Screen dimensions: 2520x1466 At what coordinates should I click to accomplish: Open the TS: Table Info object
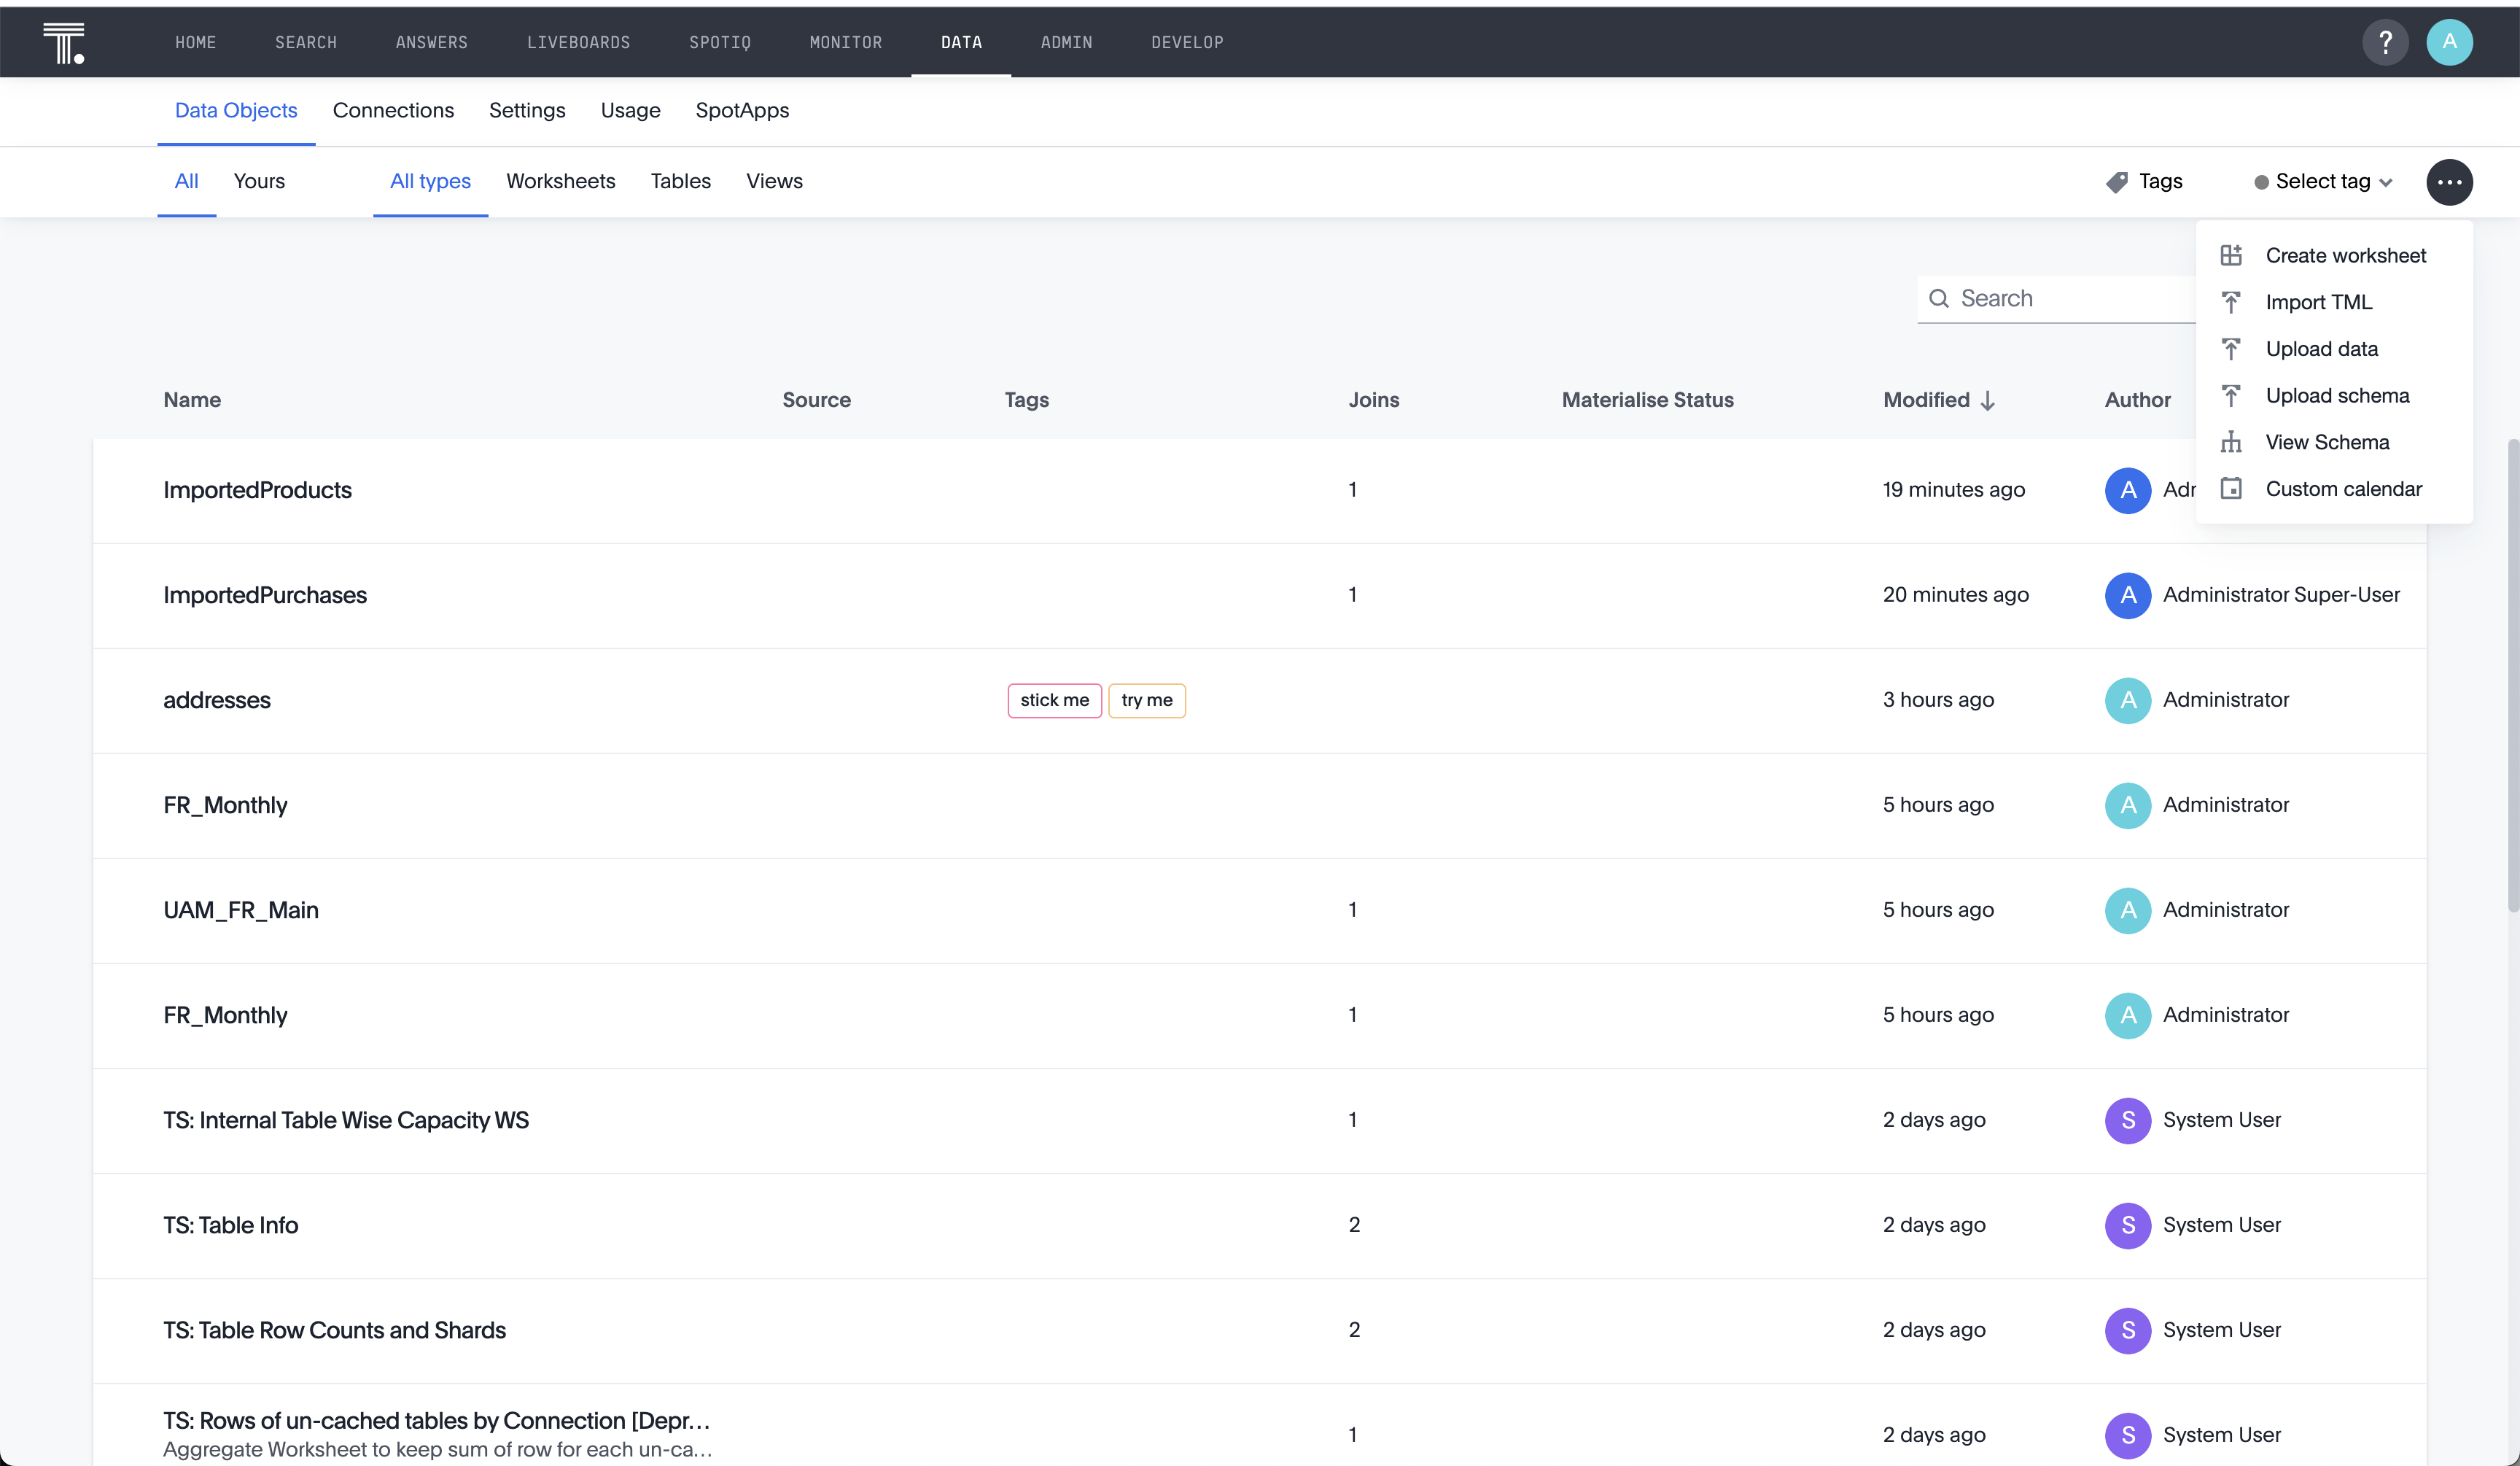tap(230, 1225)
